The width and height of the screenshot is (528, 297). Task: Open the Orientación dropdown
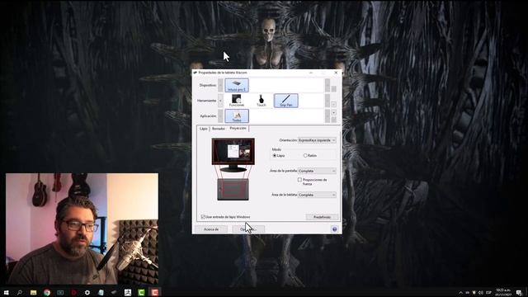pyautogui.click(x=317, y=140)
